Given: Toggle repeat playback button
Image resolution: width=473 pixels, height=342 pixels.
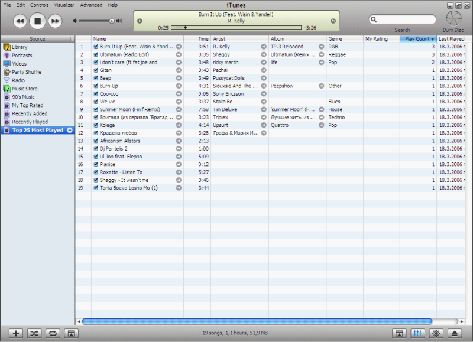Looking at the screenshot, I should [53, 333].
